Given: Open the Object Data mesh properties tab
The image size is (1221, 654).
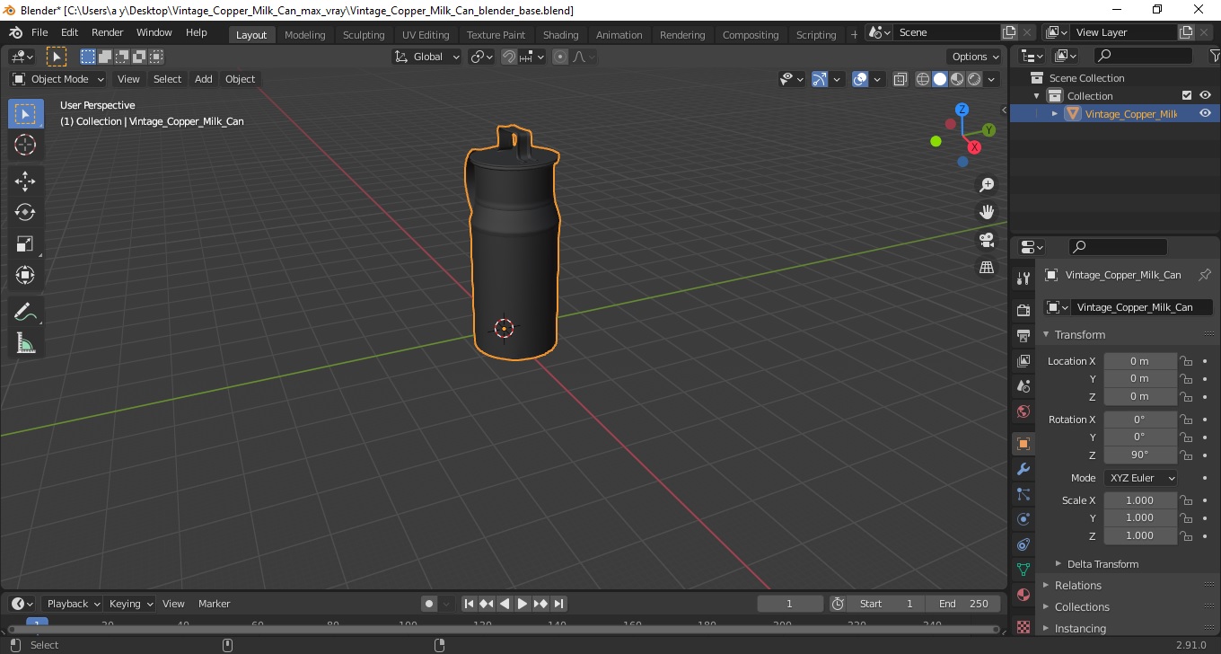Looking at the screenshot, I should pos(1023,570).
